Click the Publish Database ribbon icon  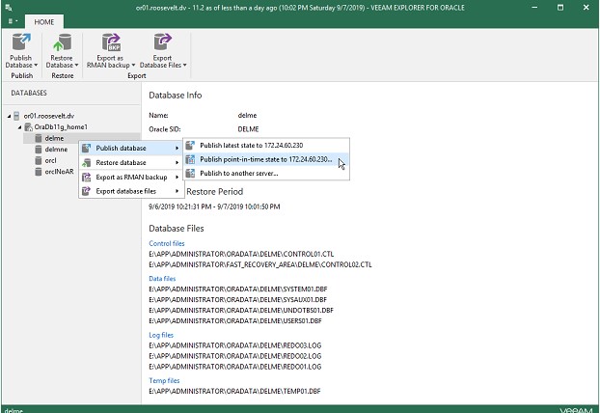[21, 42]
